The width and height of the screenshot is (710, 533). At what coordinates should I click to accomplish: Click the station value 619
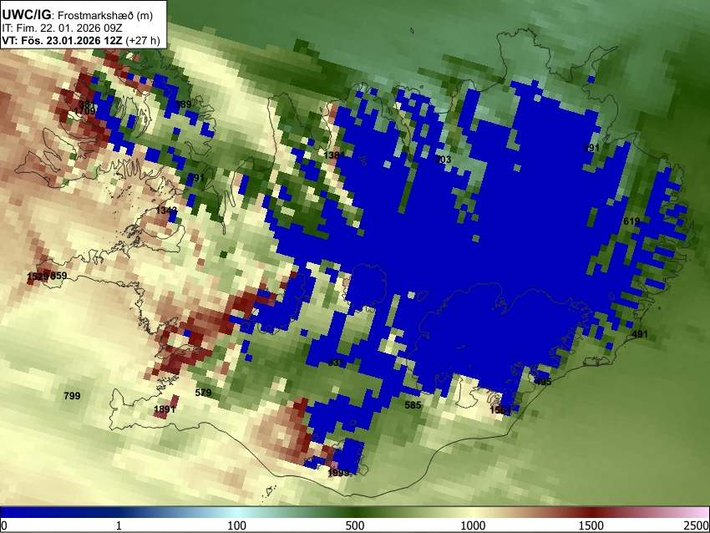(631, 221)
